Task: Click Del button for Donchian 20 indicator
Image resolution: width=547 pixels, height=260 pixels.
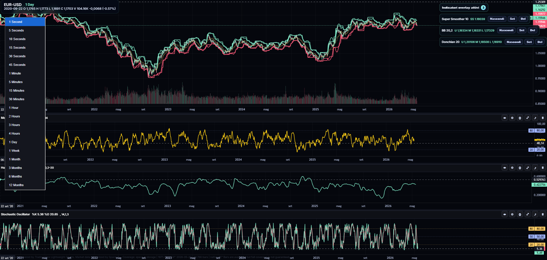Action: 540,42
